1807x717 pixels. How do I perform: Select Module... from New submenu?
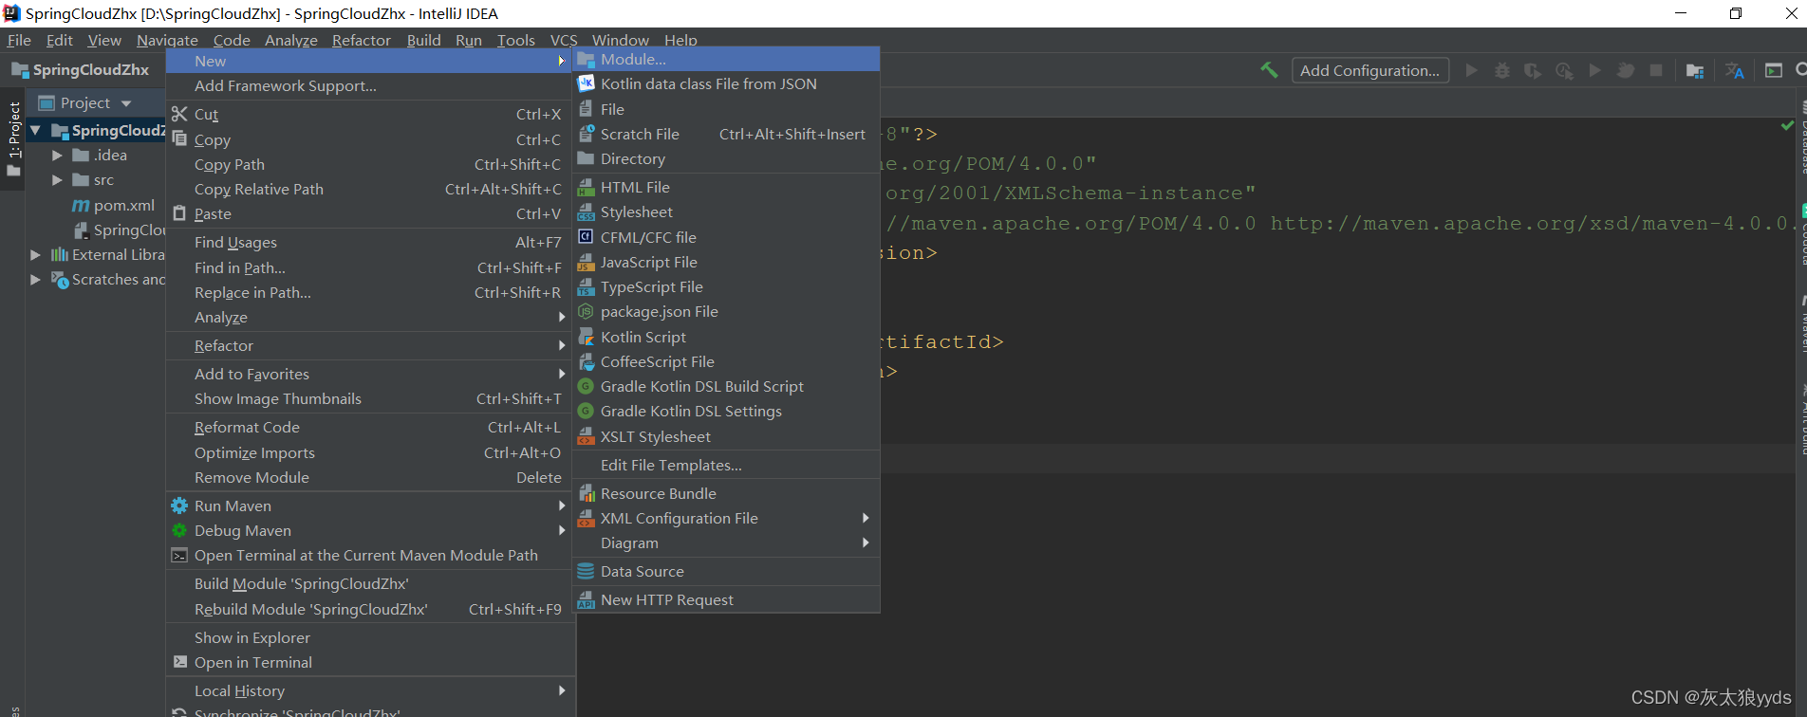pyautogui.click(x=728, y=60)
